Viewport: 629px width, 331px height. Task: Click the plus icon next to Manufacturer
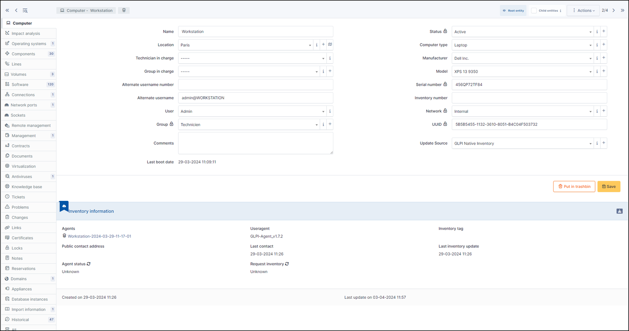click(604, 58)
